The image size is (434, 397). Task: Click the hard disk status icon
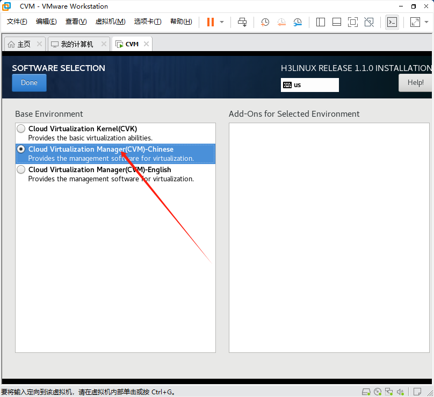coord(366,392)
